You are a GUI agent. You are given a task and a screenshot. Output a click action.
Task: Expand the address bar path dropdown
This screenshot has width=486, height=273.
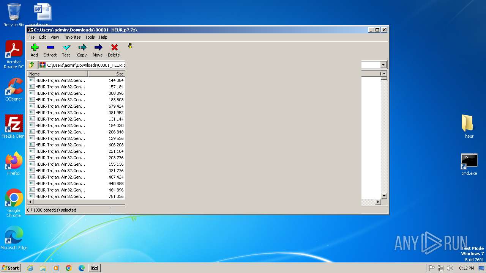(383, 65)
